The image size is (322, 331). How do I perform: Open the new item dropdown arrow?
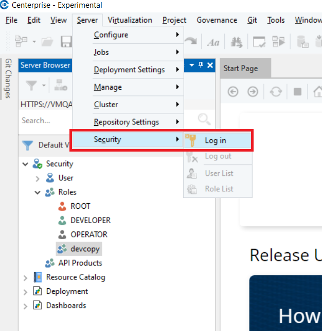coord(34,42)
